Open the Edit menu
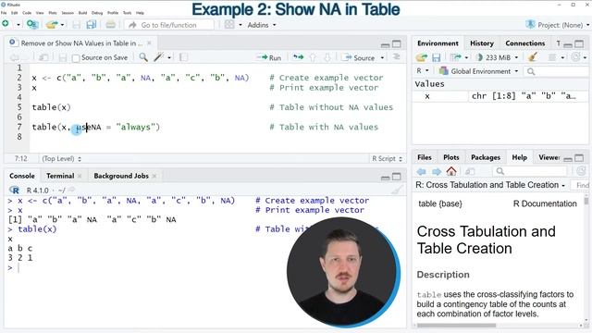This screenshot has height=333, width=592. pos(15,13)
